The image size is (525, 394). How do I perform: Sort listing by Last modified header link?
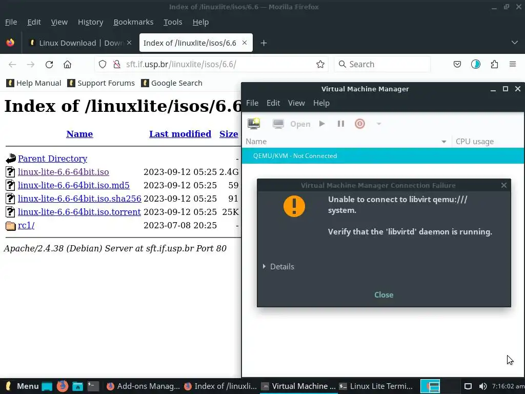point(180,134)
